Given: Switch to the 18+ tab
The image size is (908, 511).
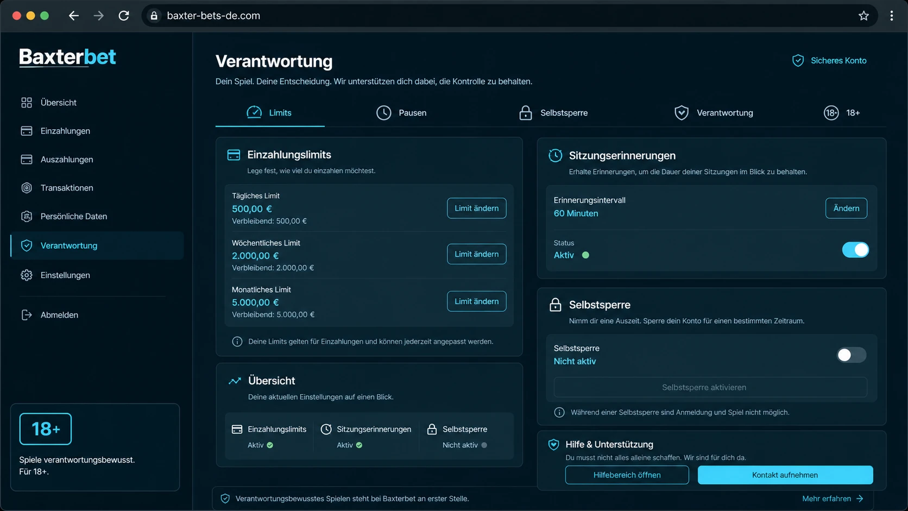Looking at the screenshot, I should tap(842, 113).
